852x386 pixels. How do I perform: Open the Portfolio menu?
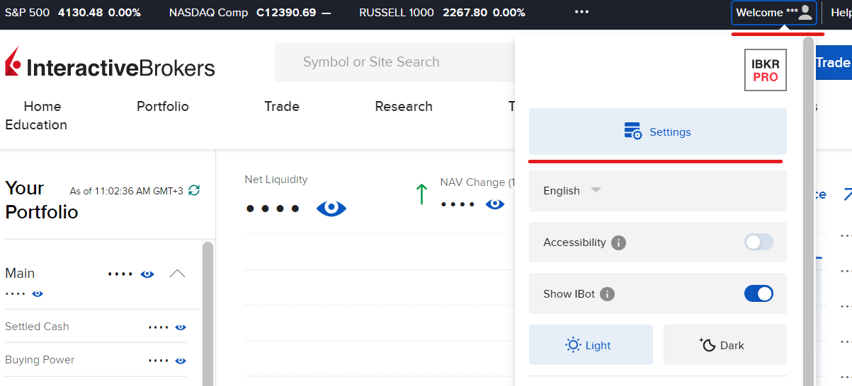pos(163,107)
